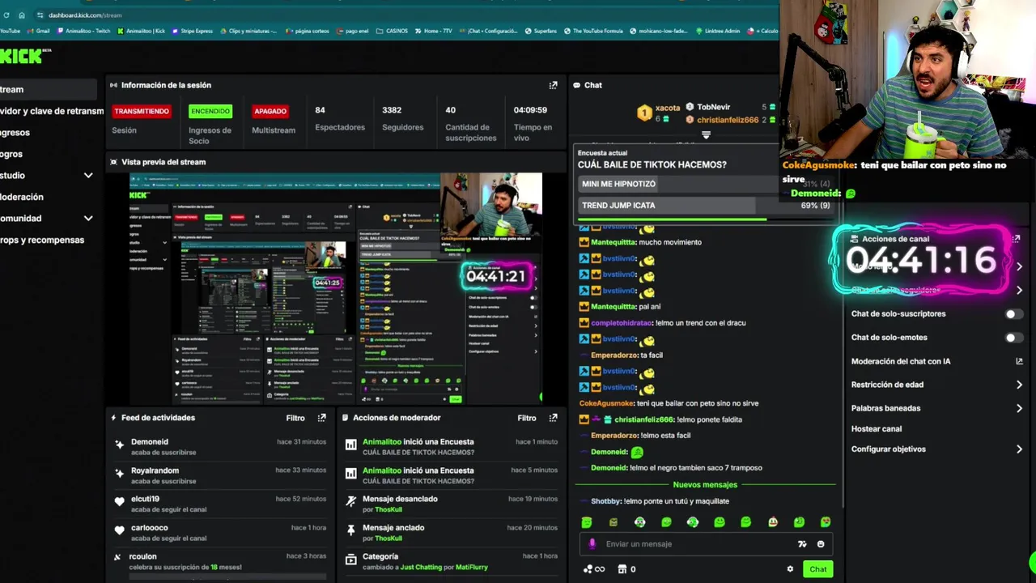The image size is (1036, 583).
Task: Click unpin icon beside Mensaje desanclado
Action: (x=350, y=501)
